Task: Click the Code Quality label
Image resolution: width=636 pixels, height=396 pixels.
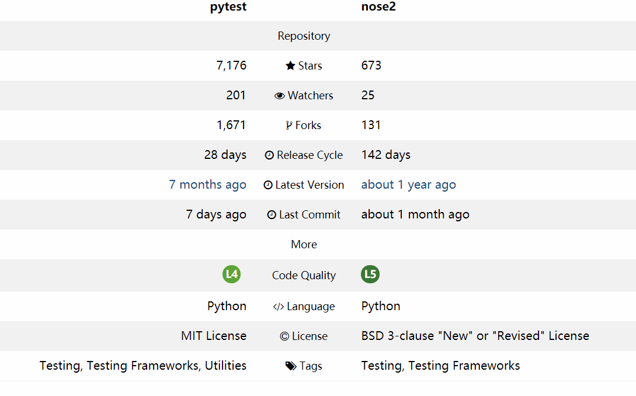Action: 304,276
